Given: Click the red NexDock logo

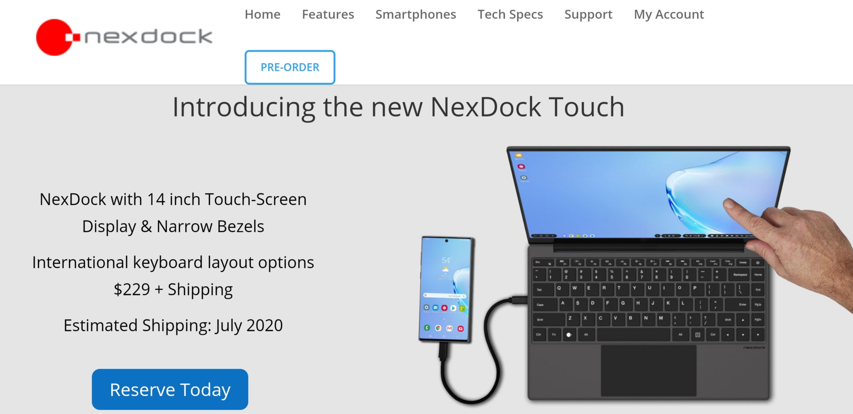Looking at the screenshot, I should pyautogui.click(x=124, y=37).
